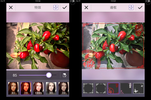This screenshot has height=100, width=151.
Task: Choose the dark floral side frame
Action: [x=126, y=88]
